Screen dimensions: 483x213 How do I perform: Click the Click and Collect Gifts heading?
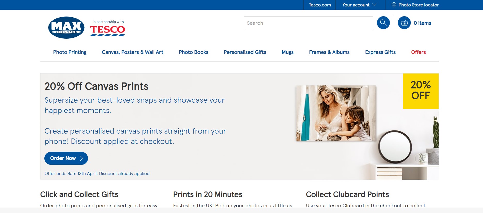pyautogui.click(x=79, y=194)
